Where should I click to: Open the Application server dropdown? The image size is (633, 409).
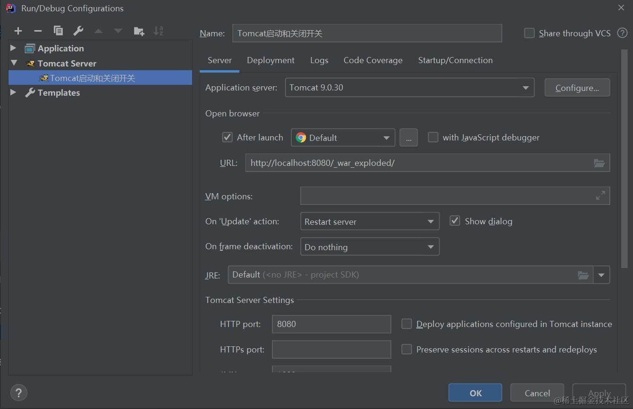tap(410, 88)
